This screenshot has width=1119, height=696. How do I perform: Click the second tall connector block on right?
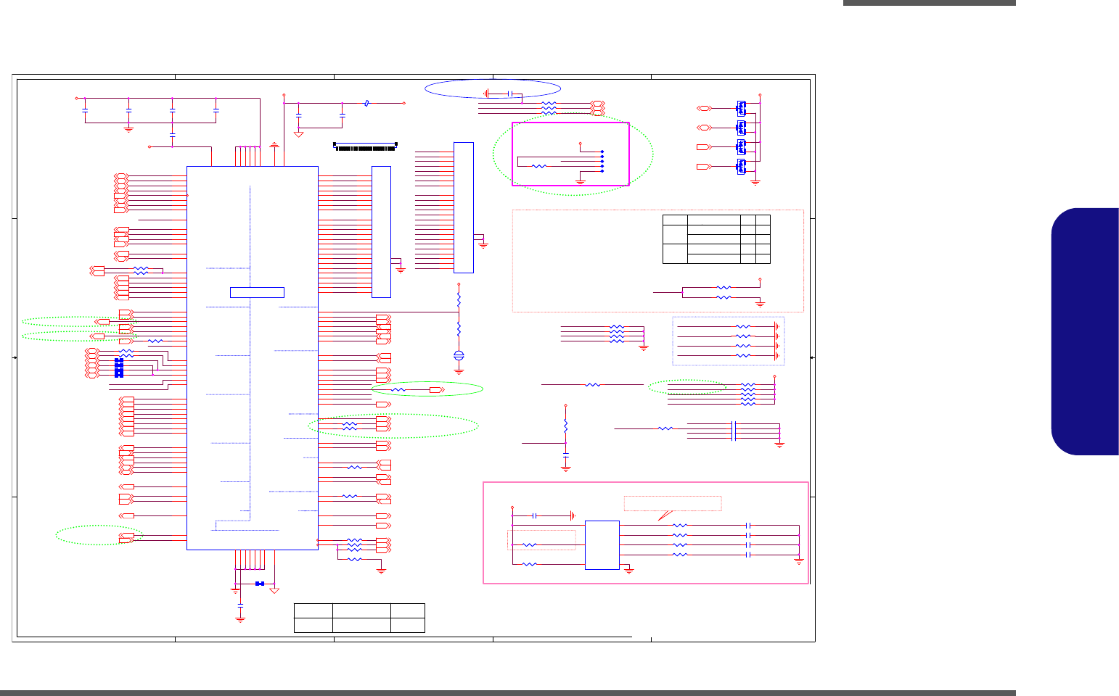[x=464, y=207]
